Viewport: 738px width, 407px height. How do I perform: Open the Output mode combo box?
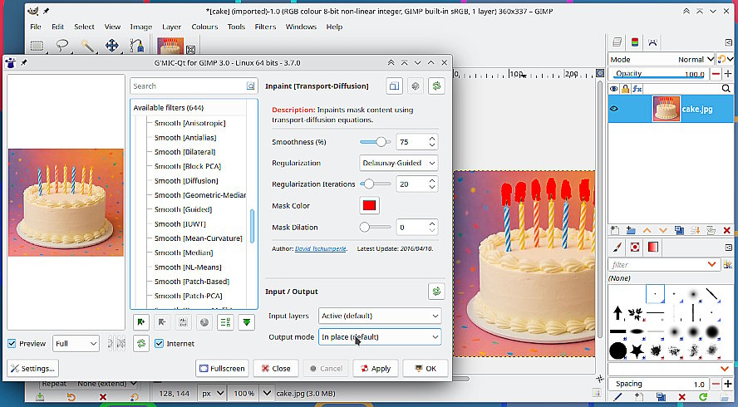tap(380, 336)
